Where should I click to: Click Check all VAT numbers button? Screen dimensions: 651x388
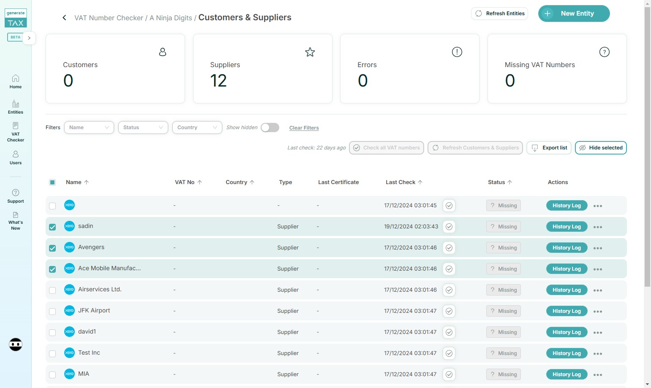click(x=387, y=148)
